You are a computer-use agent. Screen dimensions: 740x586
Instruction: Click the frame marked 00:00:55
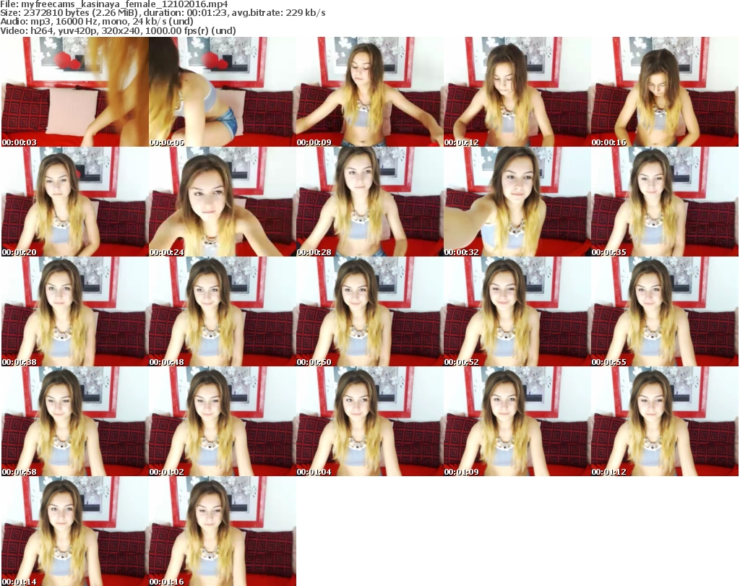tap(665, 311)
